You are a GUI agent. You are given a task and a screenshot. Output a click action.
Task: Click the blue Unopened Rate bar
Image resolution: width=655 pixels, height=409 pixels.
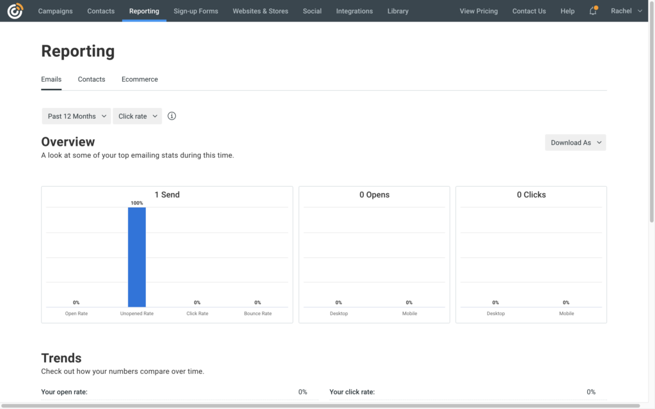(137, 257)
